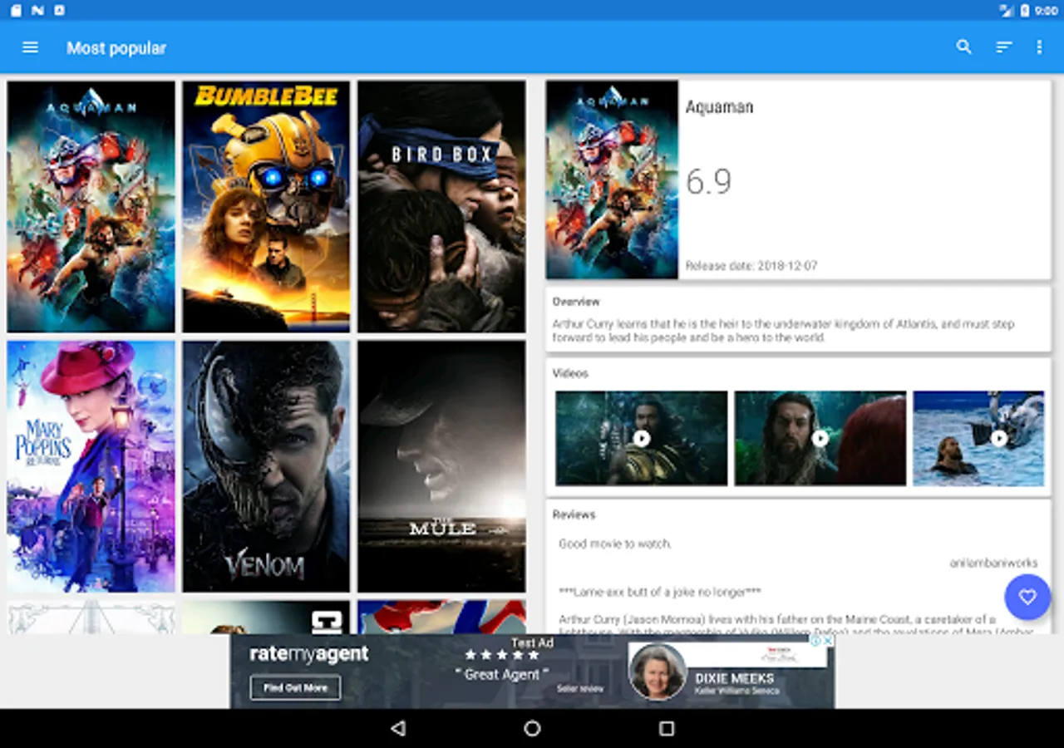Tap the cellular signal status icon
This screenshot has width=1064, height=748.
(x=1006, y=10)
